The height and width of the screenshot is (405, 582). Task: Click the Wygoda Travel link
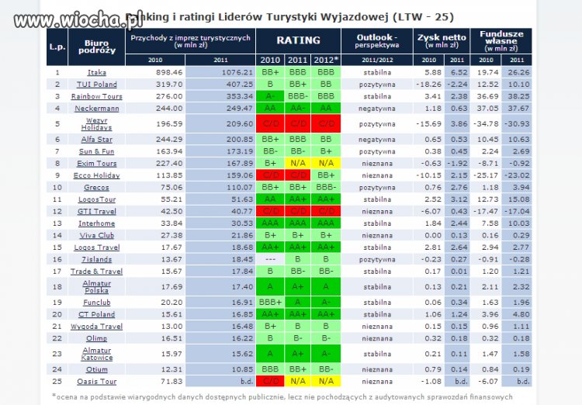click(96, 327)
